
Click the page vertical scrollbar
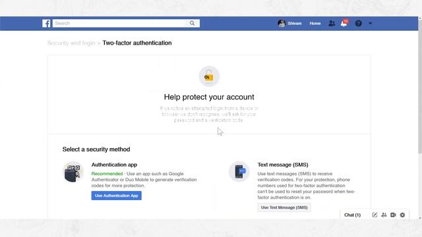click(420, 86)
